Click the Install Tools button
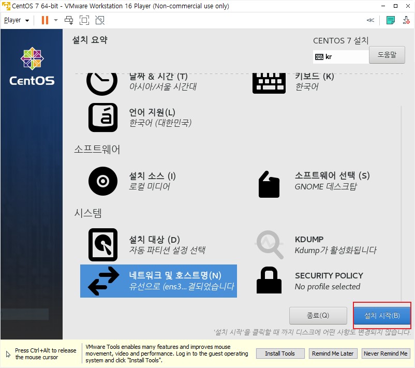 pyautogui.click(x=280, y=354)
